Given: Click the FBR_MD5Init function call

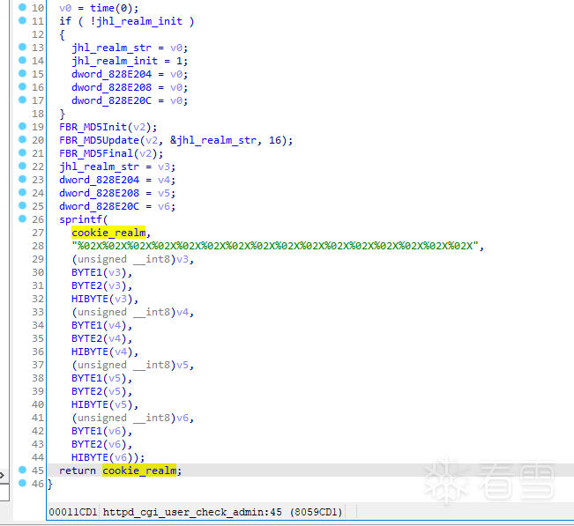Looking at the screenshot, I should (x=93, y=127).
